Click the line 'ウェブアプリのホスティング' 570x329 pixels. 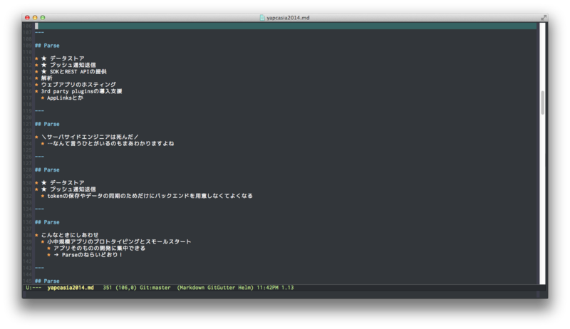pyautogui.click(x=78, y=85)
